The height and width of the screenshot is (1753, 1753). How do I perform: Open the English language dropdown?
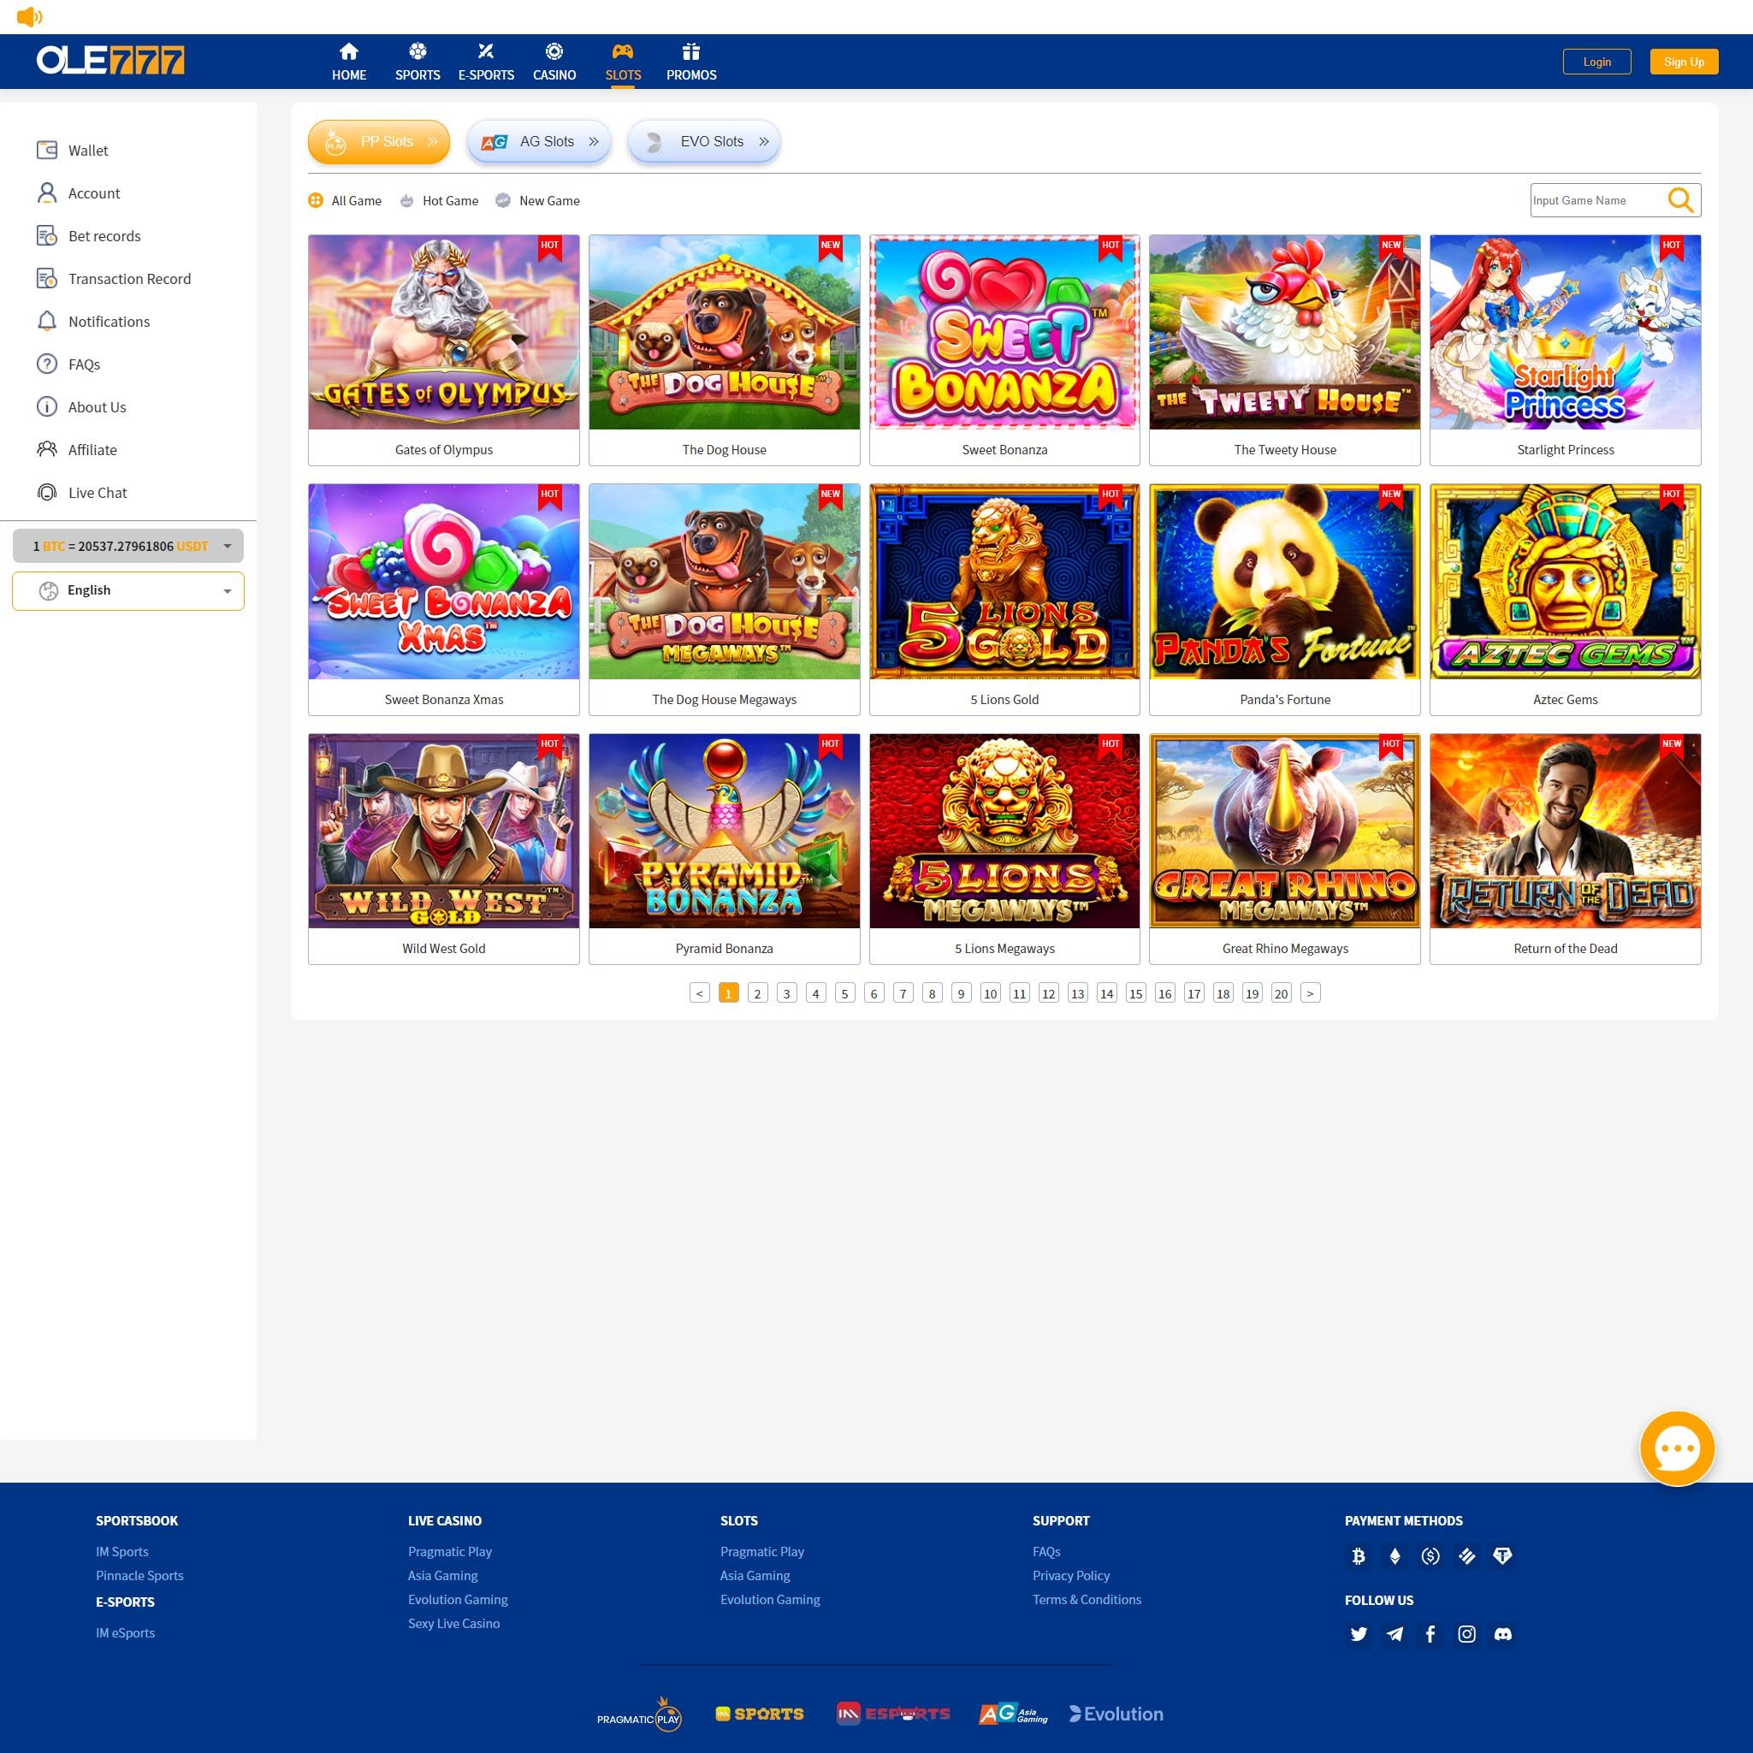(128, 590)
